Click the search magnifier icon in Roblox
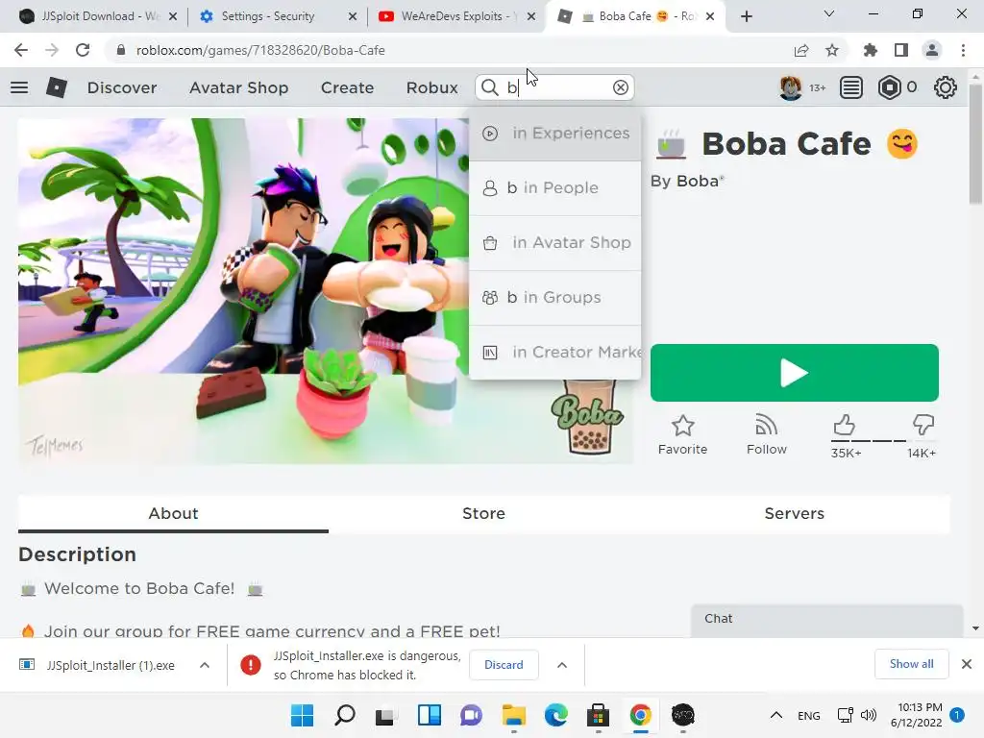Image resolution: width=984 pixels, height=738 pixels. pyautogui.click(x=489, y=87)
